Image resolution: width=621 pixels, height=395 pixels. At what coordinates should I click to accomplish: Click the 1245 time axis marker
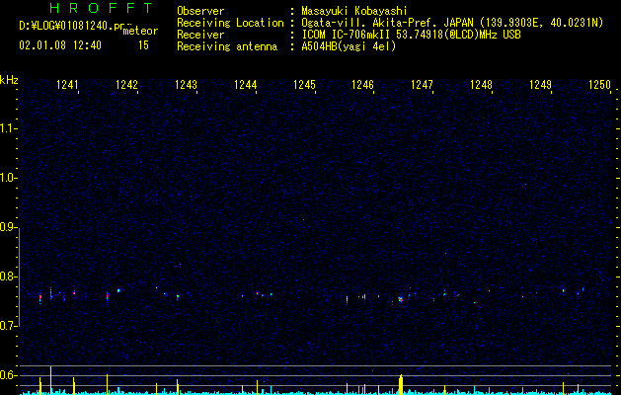(x=304, y=84)
